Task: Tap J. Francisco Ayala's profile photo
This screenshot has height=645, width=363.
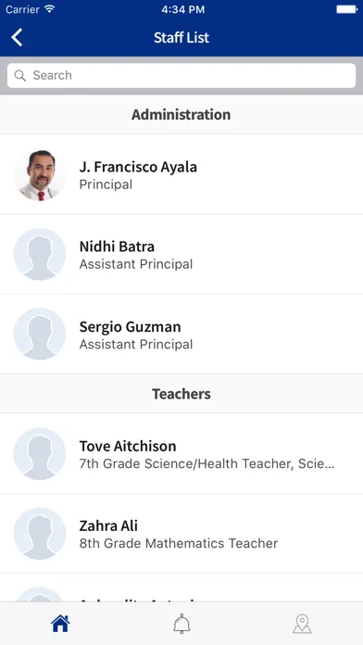Action: click(x=40, y=175)
